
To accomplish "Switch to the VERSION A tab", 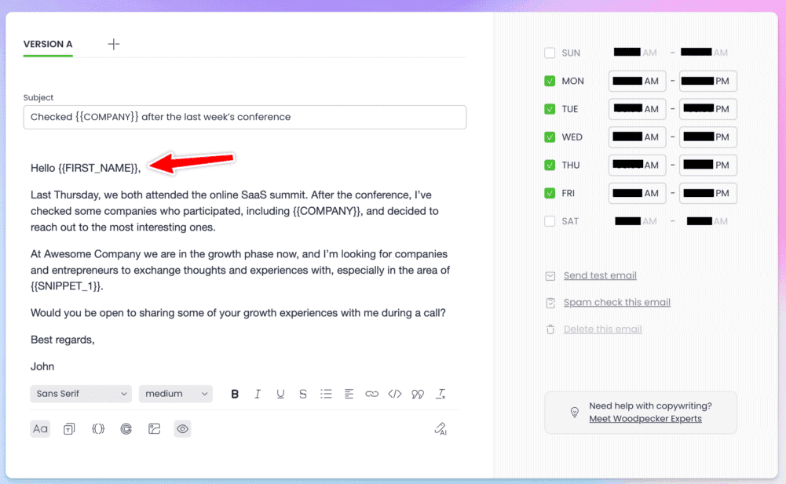I will tap(48, 45).
